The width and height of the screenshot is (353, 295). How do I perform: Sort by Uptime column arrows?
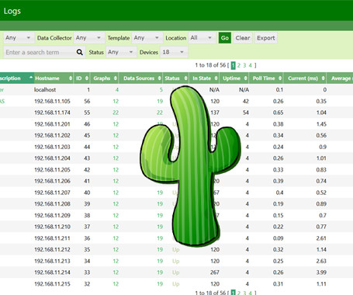245,78
